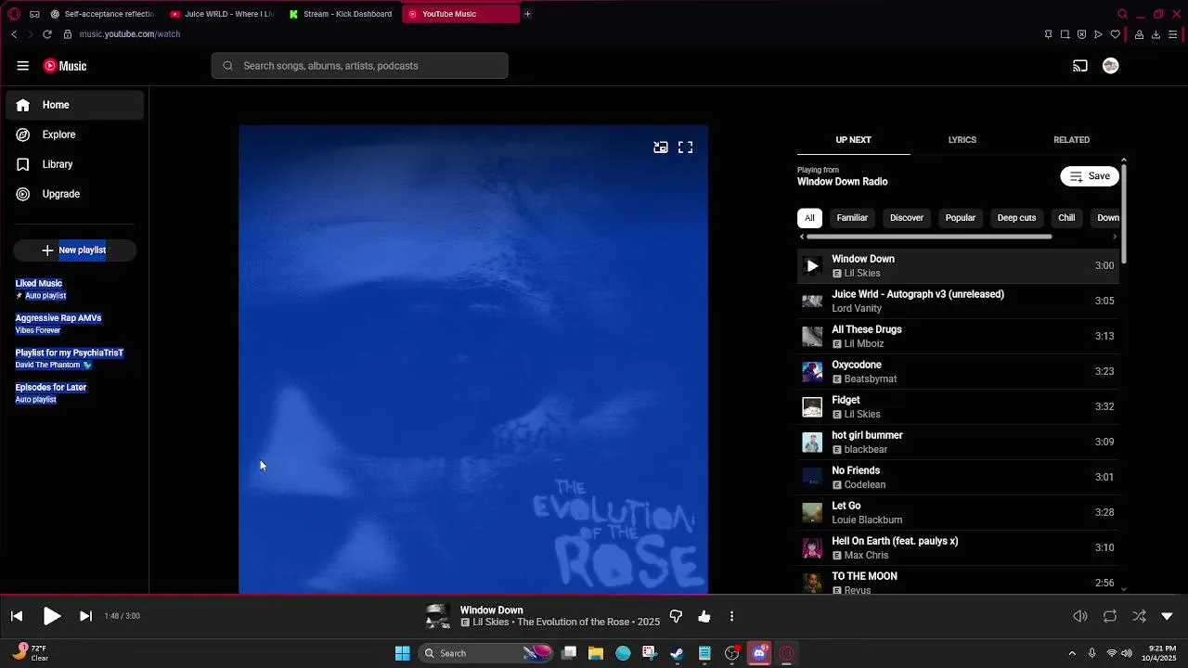This screenshot has width=1188, height=668.
Task: Open the miniplayer from album art
Action: [x=661, y=148]
